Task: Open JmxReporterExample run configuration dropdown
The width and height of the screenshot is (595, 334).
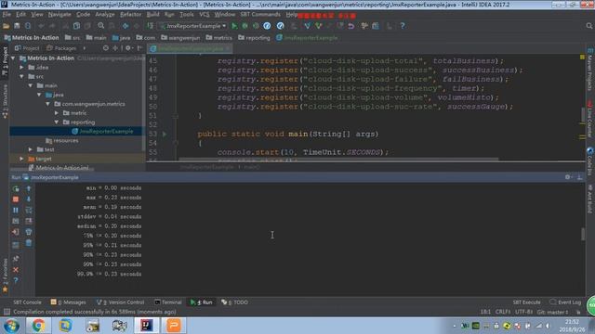Action: pyautogui.click(x=193, y=26)
